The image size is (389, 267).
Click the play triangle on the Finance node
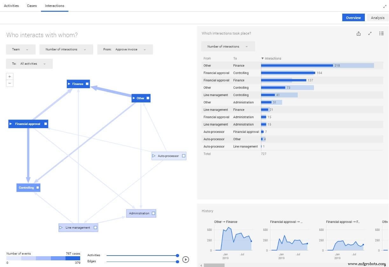point(69,84)
